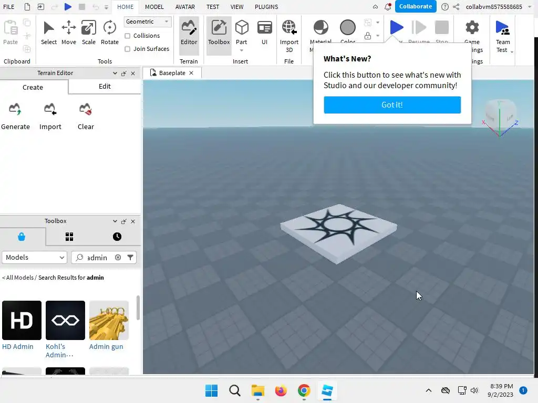Screen dimensions: 538x403
Task: Expand the Terrain Editor panel options chevron
Action: pyautogui.click(x=115, y=73)
